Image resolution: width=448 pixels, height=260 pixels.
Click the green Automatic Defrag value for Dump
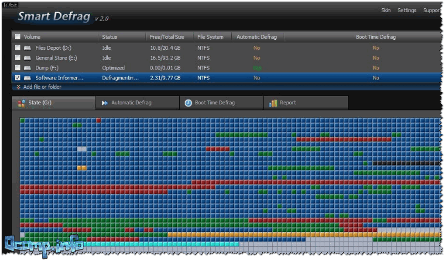257,68
